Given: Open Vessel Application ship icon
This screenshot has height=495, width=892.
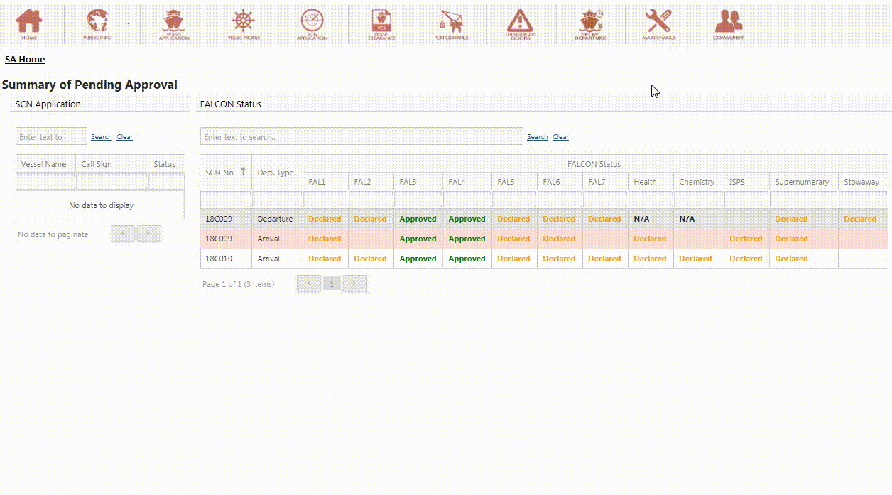Looking at the screenshot, I should 173,24.
